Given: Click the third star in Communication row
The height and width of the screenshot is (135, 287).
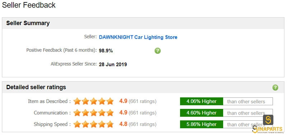Looking at the screenshot, I should [x=94, y=113].
